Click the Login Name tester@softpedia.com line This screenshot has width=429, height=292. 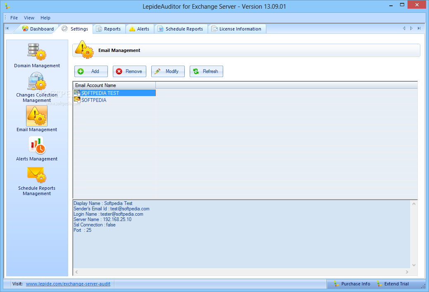click(108, 214)
